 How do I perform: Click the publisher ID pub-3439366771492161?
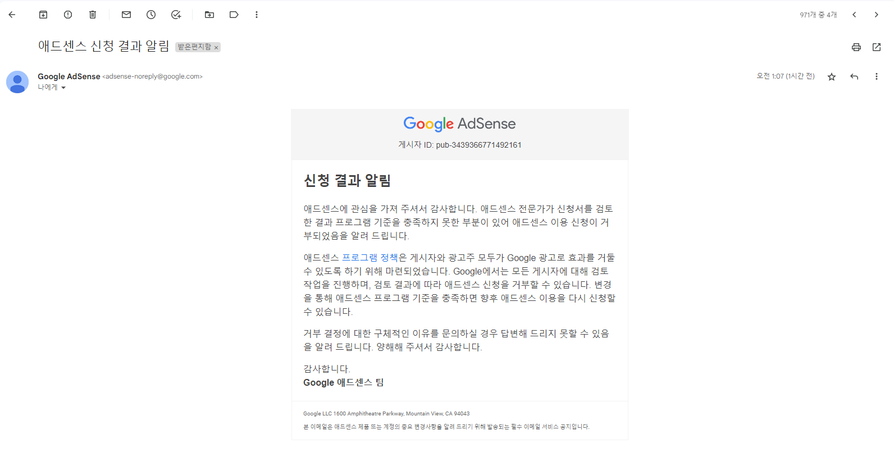478,145
